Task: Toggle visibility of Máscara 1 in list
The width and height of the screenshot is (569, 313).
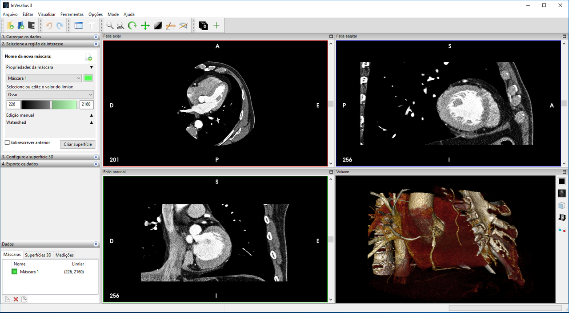Action: pos(14,272)
